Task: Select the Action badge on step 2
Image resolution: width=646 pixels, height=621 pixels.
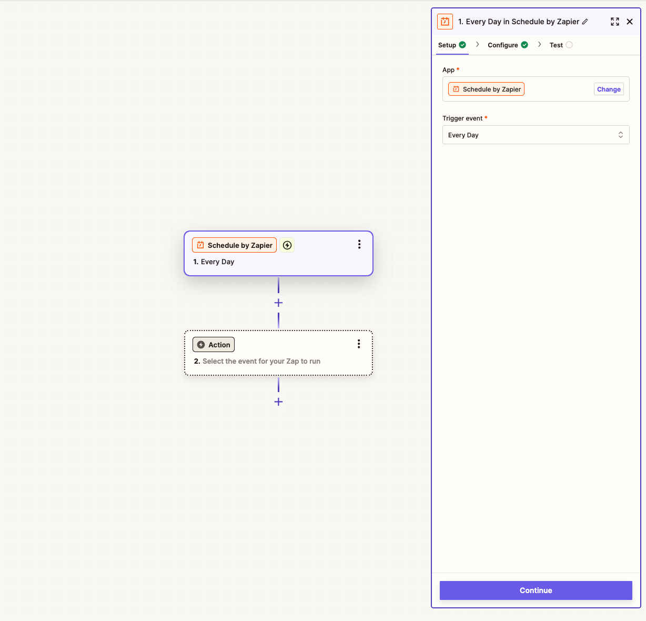Action: [x=214, y=345]
